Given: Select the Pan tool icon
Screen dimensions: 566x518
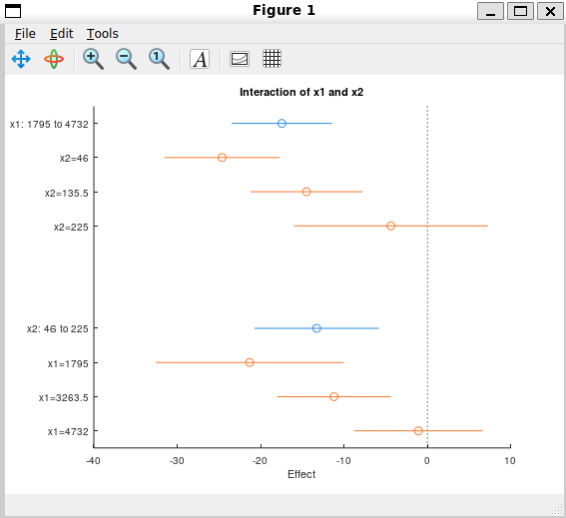Looking at the screenshot, I should (x=21, y=59).
